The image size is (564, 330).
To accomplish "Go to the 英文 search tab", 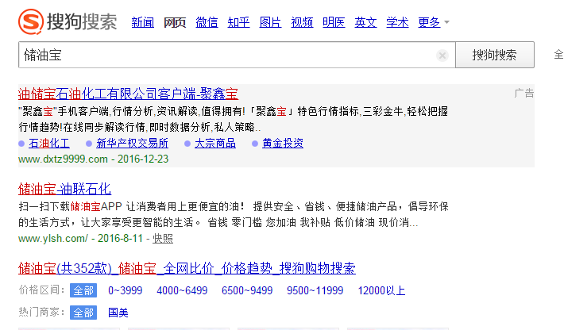I will (366, 22).
